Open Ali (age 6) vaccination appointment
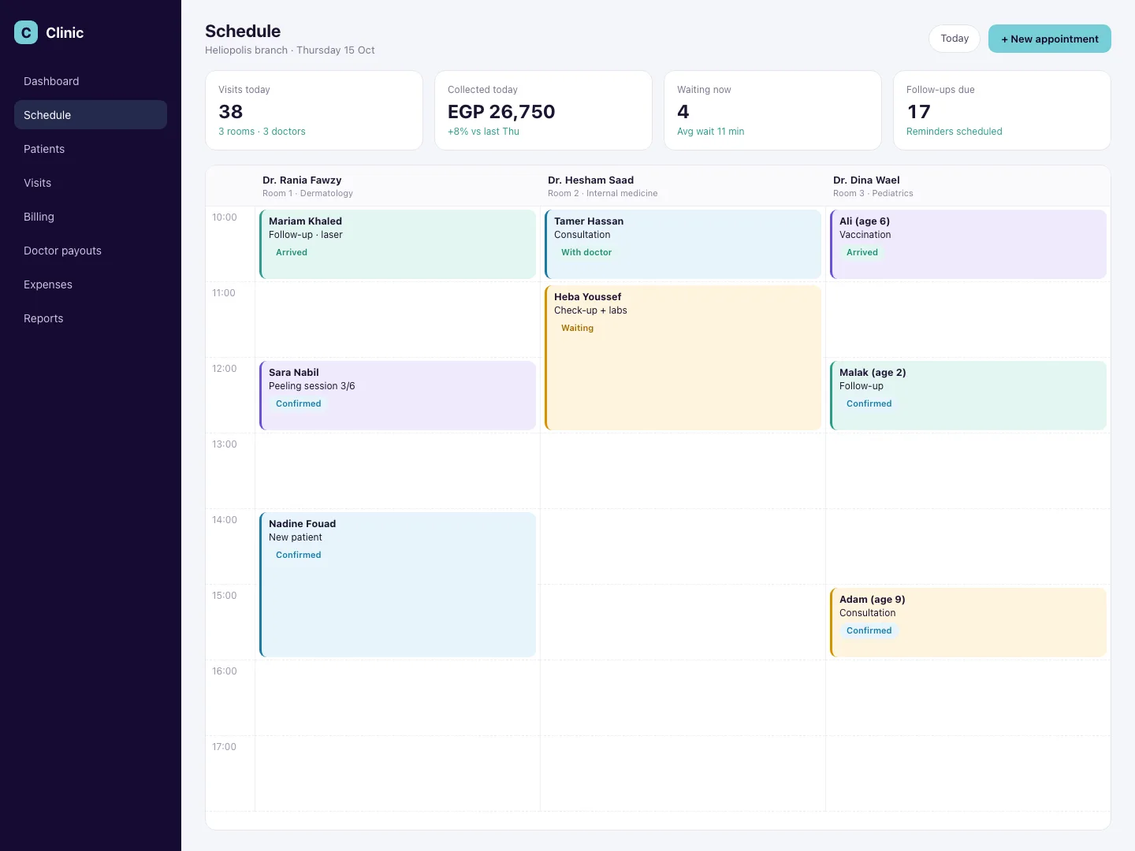The height and width of the screenshot is (851, 1135). click(x=968, y=244)
